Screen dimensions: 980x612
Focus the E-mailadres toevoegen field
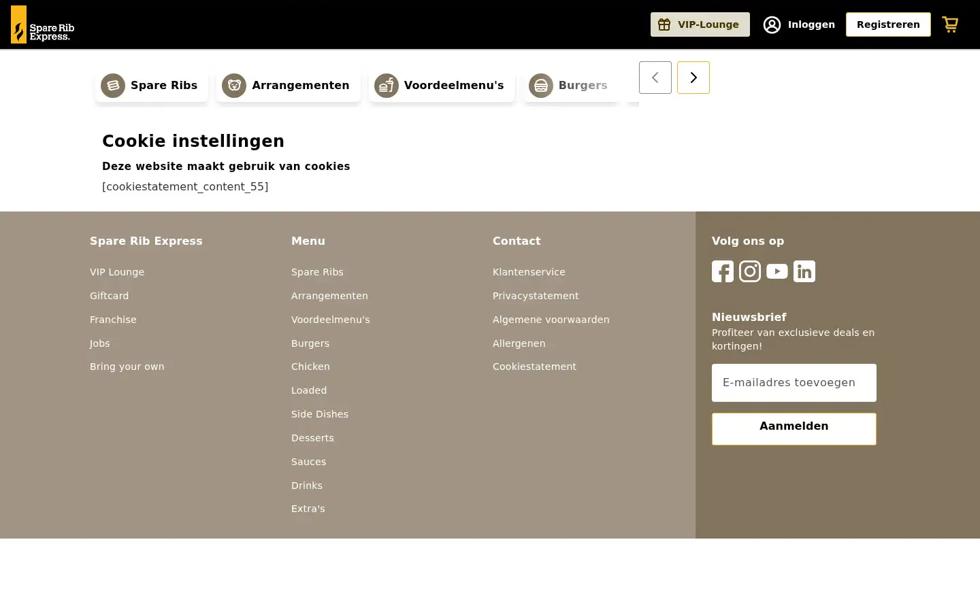[x=794, y=383]
